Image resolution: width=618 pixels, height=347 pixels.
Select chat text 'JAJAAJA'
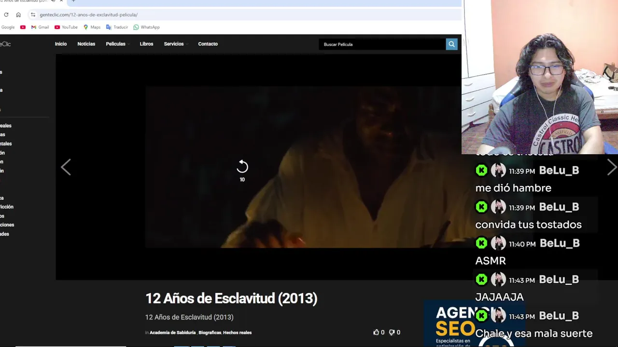pos(499,297)
